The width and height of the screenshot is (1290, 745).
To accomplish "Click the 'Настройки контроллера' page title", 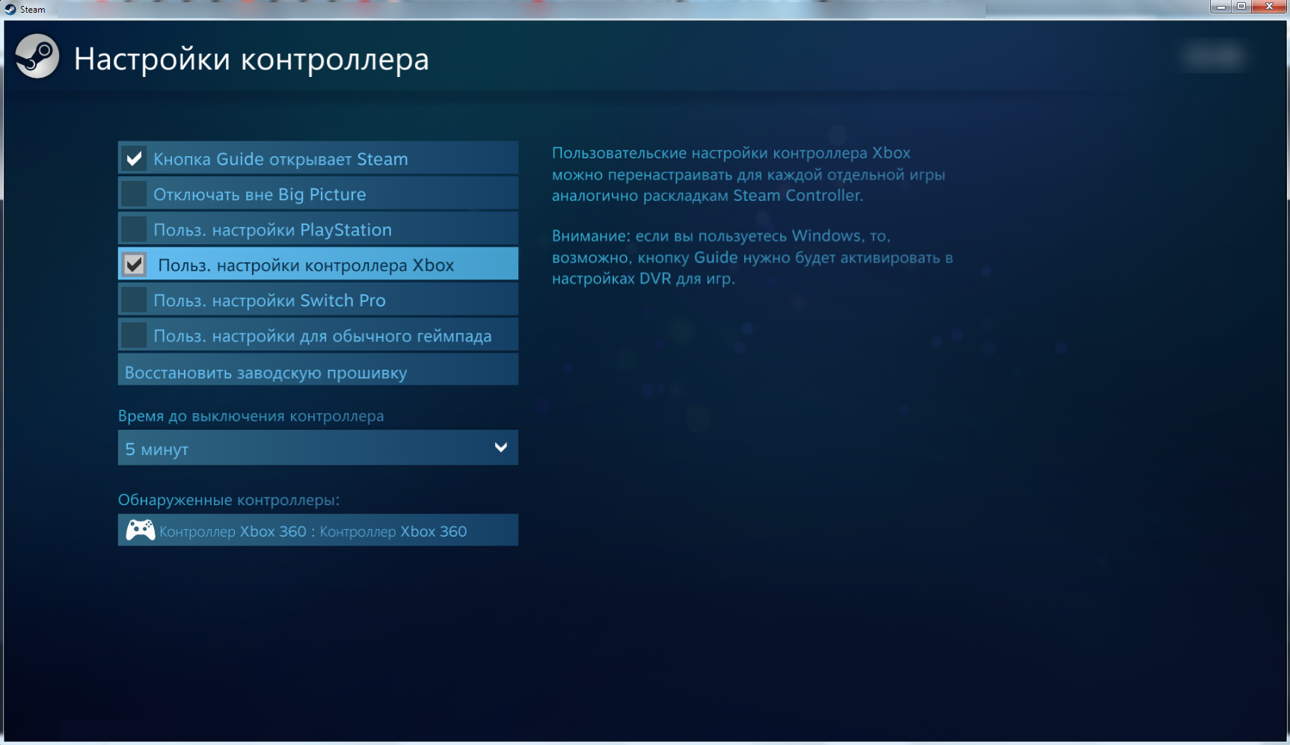I will point(251,59).
